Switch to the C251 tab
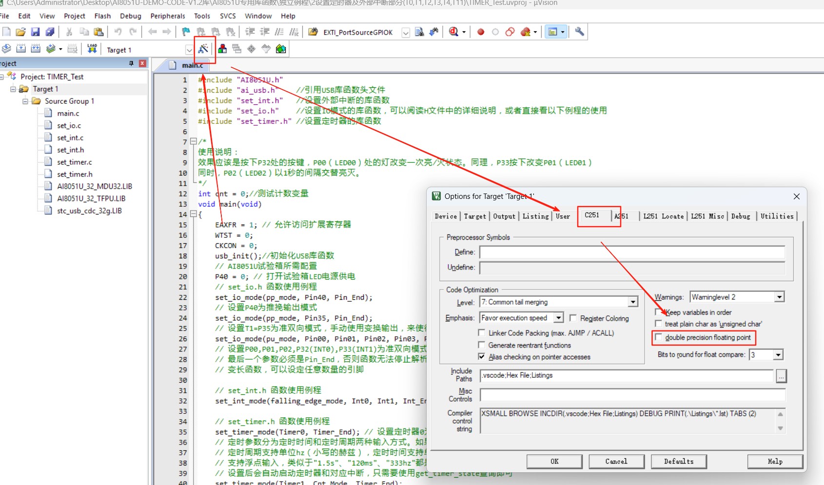The width and height of the screenshot is (824, 485). pos(592,215)
